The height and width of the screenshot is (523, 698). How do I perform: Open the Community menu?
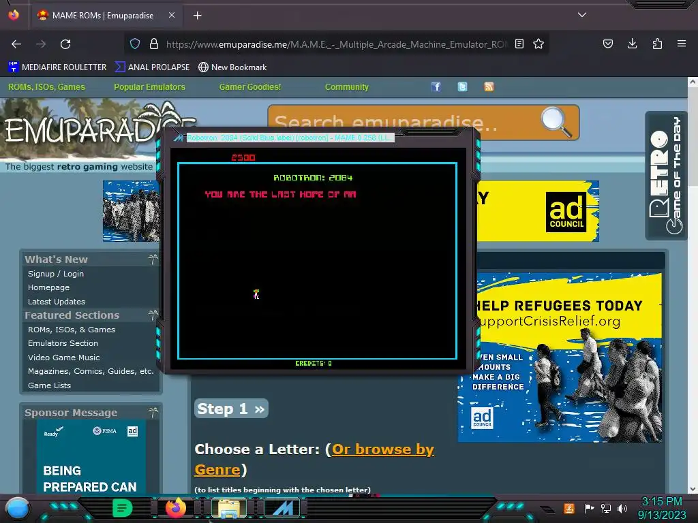347,87
